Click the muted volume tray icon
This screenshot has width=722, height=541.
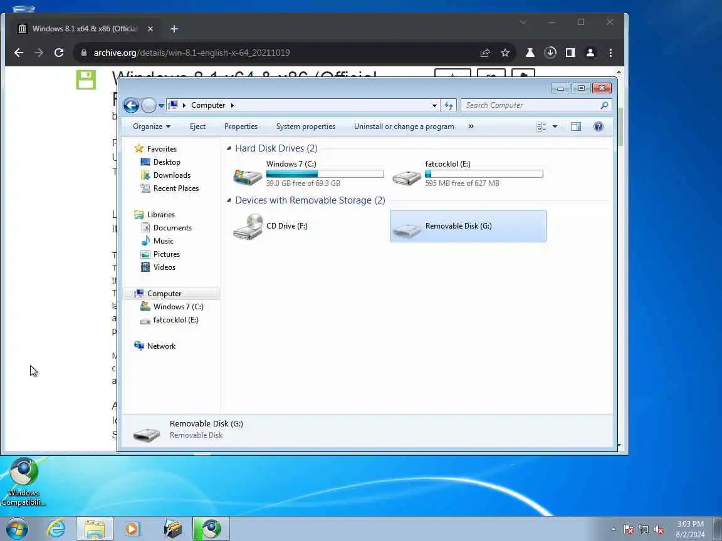point(659,530)
